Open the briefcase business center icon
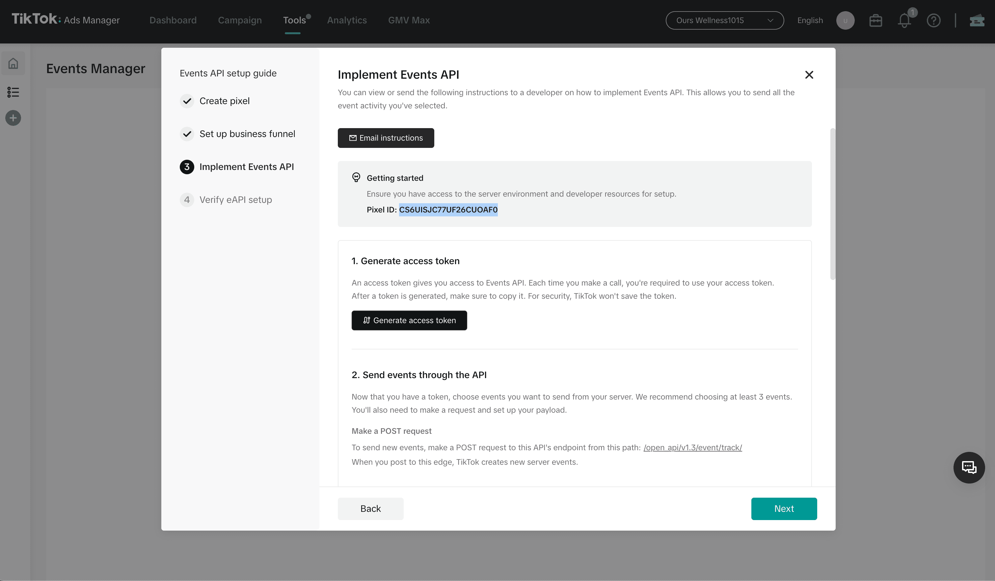Viewport: 995px width, 581px height. coord(875,20)
